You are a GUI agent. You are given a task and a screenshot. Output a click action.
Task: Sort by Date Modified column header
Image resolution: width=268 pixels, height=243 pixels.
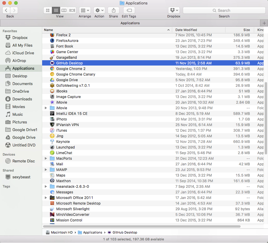[x=199, y=30]
